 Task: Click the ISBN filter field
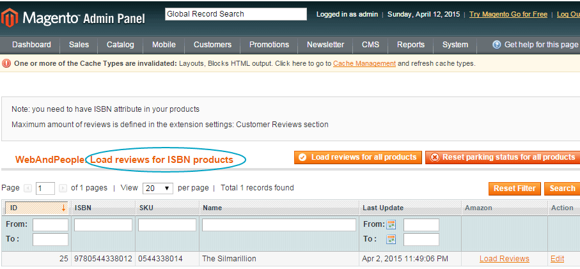click(x=103, y=225)
